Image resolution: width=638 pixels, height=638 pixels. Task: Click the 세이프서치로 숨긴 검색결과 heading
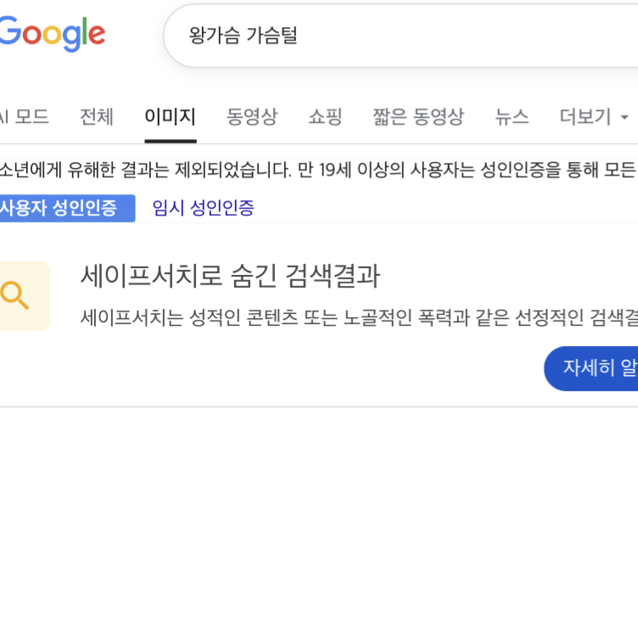pyautogui.click(x=230, y=276)
